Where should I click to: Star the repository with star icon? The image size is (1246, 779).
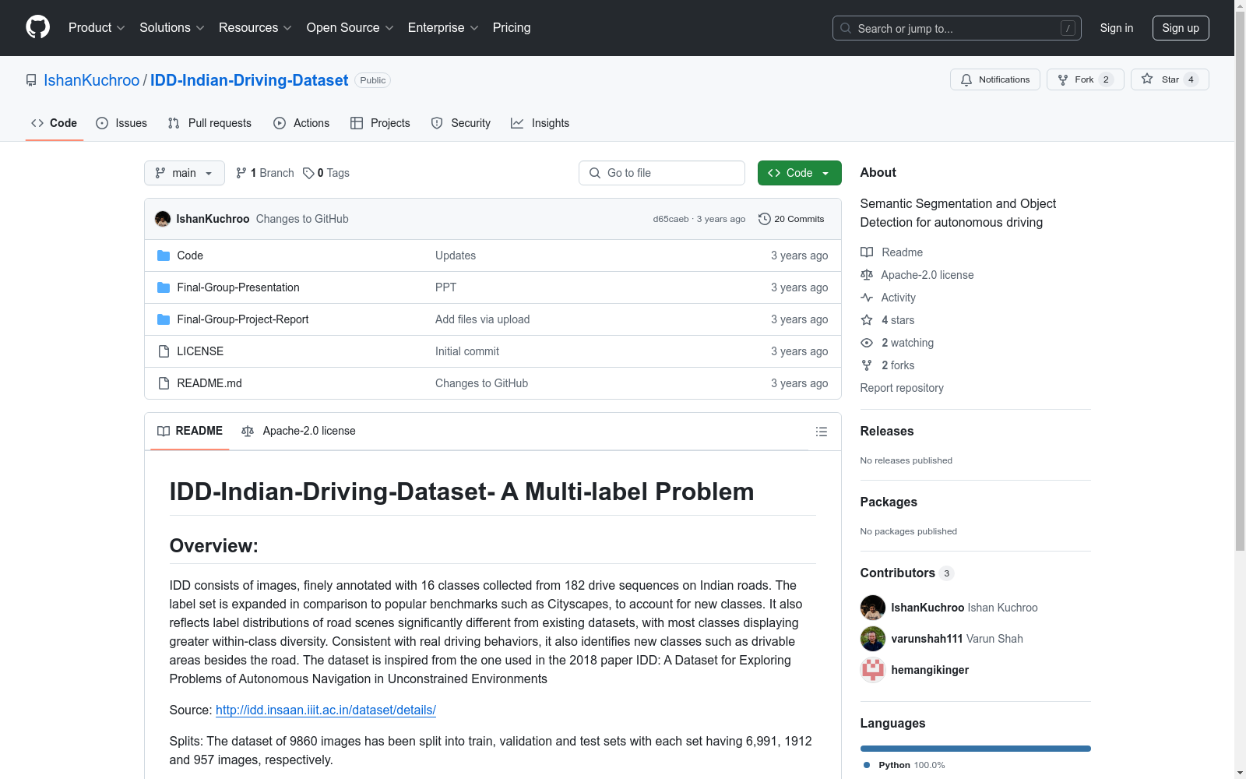(x=1147, y=79)
